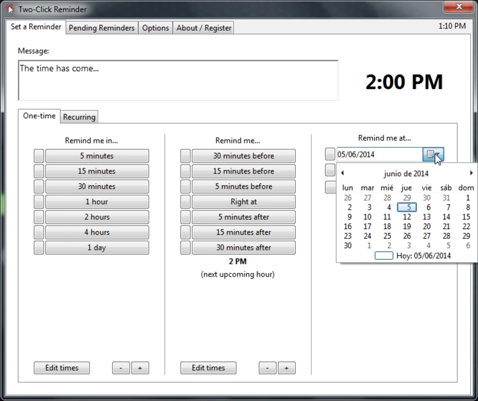Pick June 20 in the calendar
This screenshot has width=478, height=401.
(426, 227)
